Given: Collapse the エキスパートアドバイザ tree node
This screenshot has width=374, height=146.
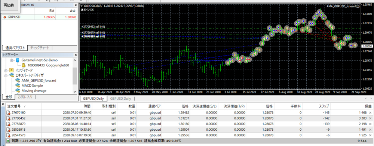Looking at the screenshot, I should click(x=6, y=75).
